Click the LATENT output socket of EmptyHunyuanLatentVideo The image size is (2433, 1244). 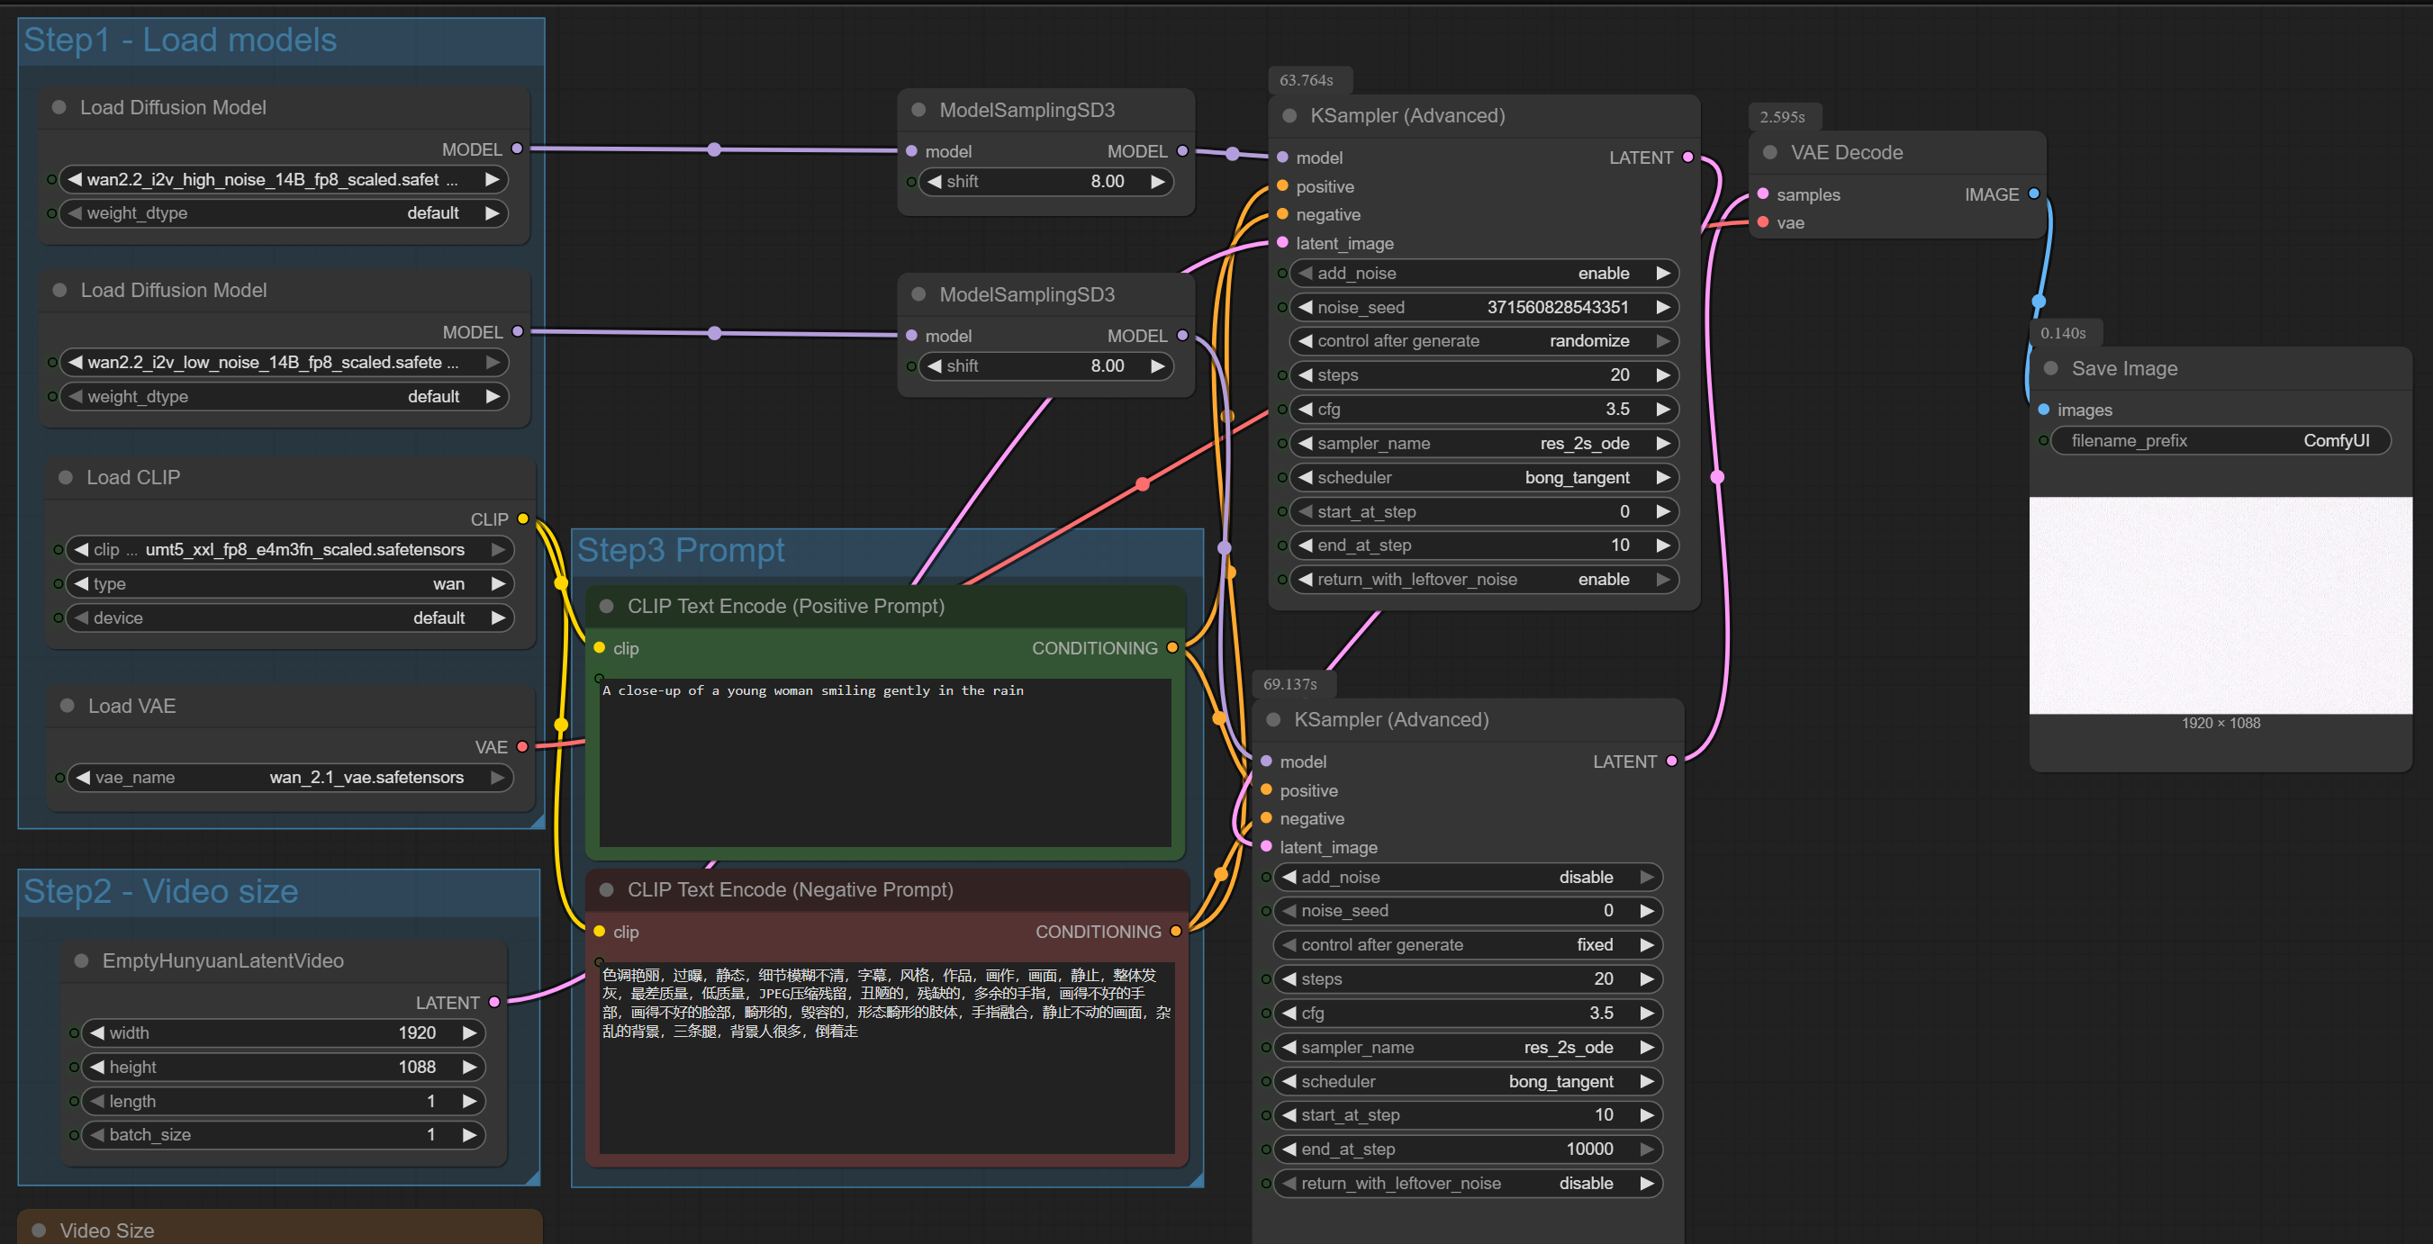[x=494, y=1003]
